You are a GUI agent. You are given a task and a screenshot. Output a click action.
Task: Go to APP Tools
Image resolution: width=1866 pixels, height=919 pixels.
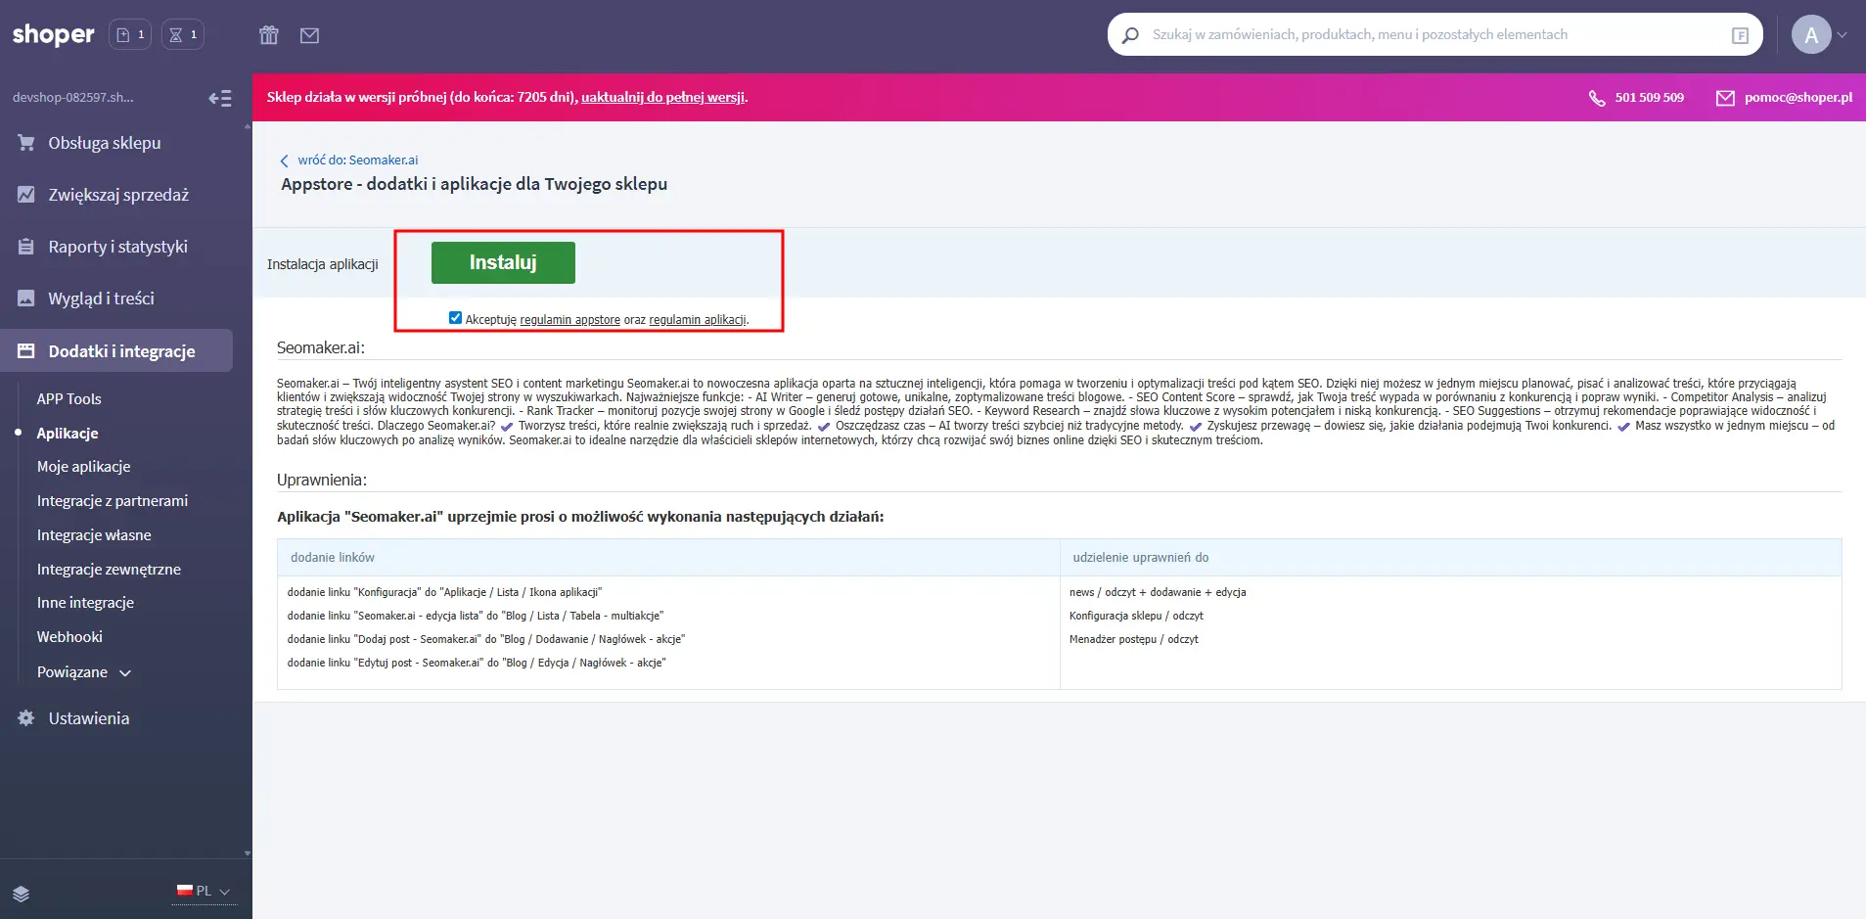pyautogui.click(x=69, y=399)
